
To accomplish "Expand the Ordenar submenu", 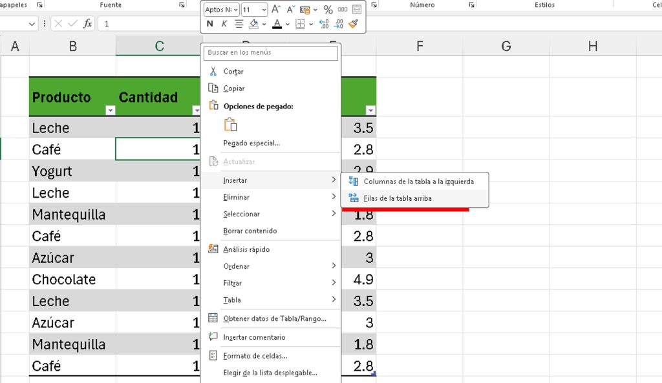I will point(272,266).
